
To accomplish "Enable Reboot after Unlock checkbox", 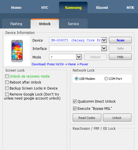I will tap(7, 82).
